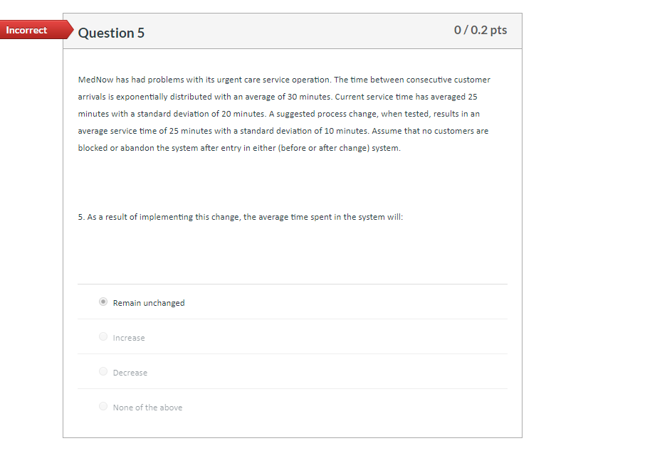Click the "Decrease" answer label text
This screenshot has height=463, width=672.
point(131,372)
